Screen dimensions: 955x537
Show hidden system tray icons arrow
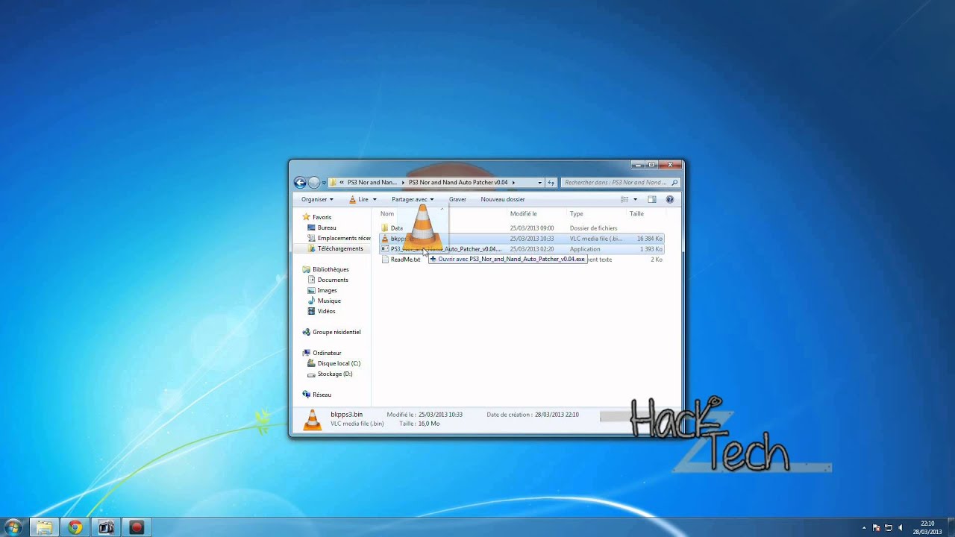coord(865,527)
